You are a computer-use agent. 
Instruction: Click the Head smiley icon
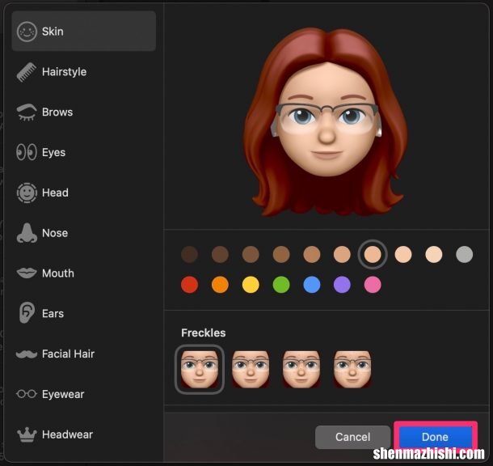[27, 193]
